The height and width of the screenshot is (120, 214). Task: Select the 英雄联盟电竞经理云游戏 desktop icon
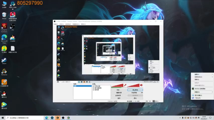13,17
